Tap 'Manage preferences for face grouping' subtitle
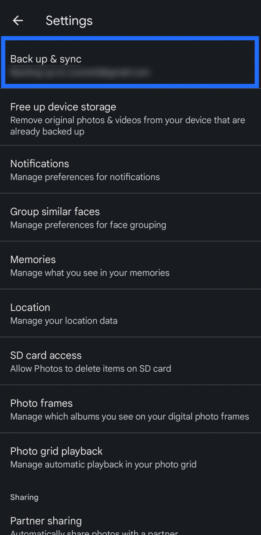261x535 pixels. click(x=88, y=225)
